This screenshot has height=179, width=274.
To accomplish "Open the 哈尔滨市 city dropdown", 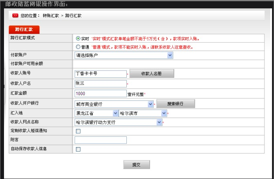I will [142, 113].
